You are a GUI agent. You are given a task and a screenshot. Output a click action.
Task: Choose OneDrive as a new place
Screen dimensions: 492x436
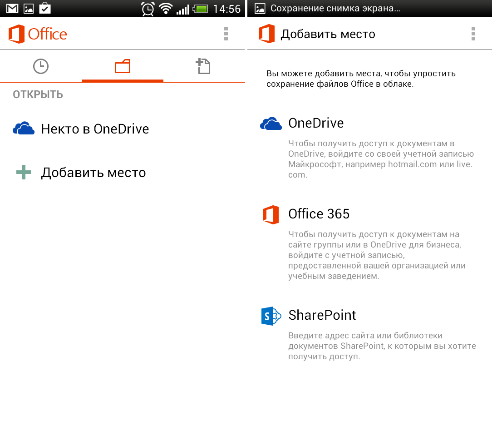pos(369,148)
